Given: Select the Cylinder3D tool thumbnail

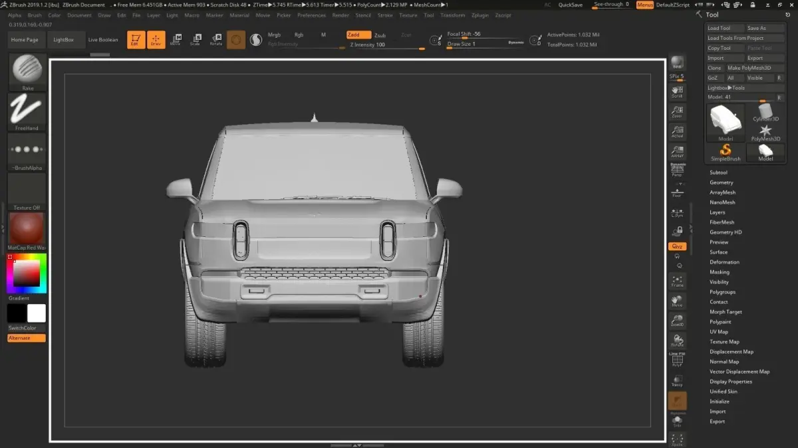Looking at the screenshot, I should [765, 113].
